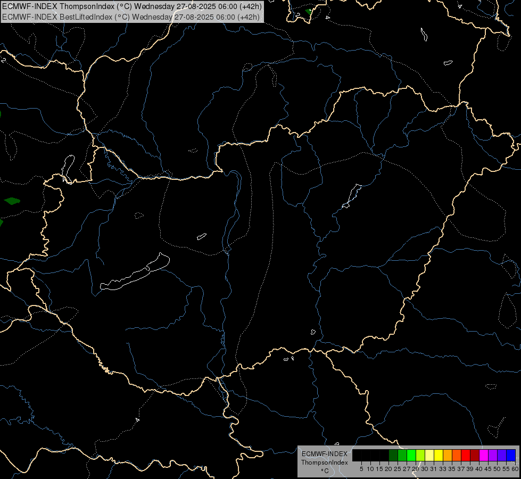This screenshot has width=521, height=479.
Task: Pick the pale yellow 30-31 legend swatch
Action: tap(429, 455)
